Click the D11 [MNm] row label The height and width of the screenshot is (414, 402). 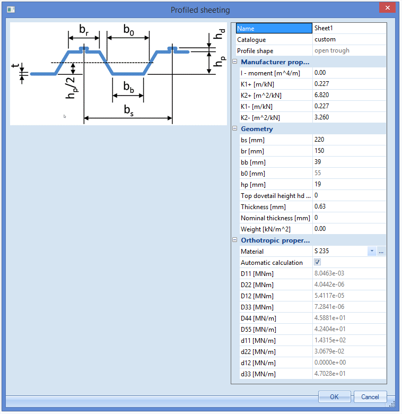[x=276, y=273]
